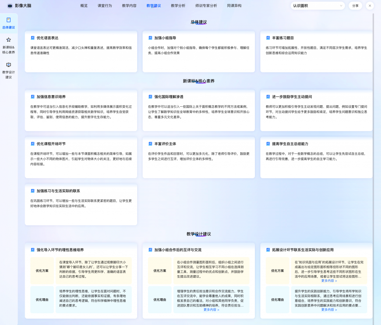Viewport: 381px width, 325px height.
Task: Open 新课标&核心素养 star icon in sidebar
Action: pyautogui.click(x=9, y=40)
